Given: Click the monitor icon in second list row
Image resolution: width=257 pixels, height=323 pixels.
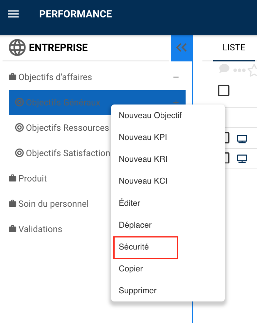Looking at the screenshot, I should pos(242,159).
